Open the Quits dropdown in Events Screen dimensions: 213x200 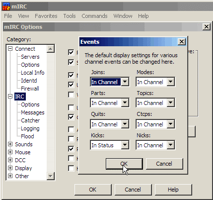[125, 124]
